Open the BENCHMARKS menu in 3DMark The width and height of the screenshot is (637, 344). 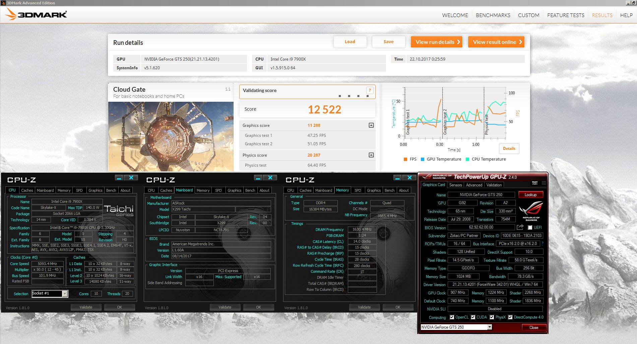coord(493,15)
